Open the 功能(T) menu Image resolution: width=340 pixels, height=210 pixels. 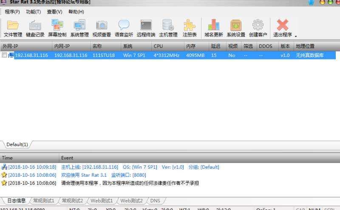[33, 12]
